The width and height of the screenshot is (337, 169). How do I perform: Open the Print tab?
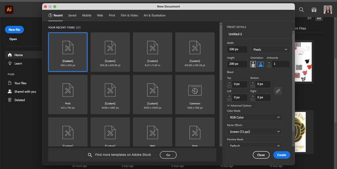(112, 15)
